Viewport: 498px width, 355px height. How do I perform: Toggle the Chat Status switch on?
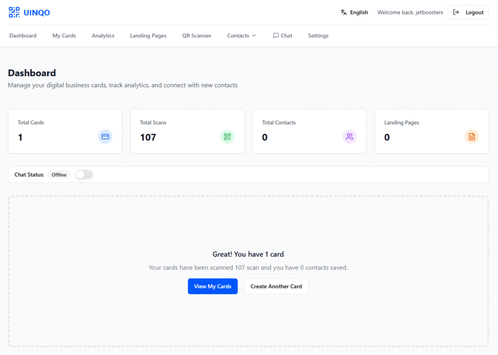(x=84, y=175)
